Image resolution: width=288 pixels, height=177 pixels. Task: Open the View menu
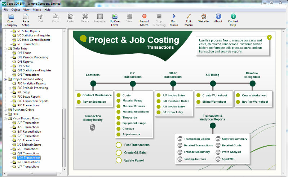pos(26,10)
